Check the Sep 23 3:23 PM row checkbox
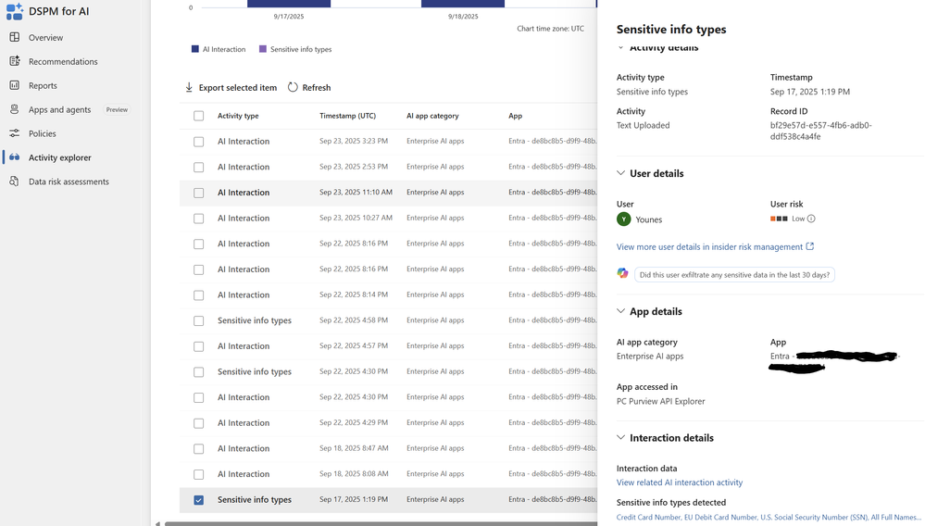Screen dimensions: 925x526 point(199,142)
